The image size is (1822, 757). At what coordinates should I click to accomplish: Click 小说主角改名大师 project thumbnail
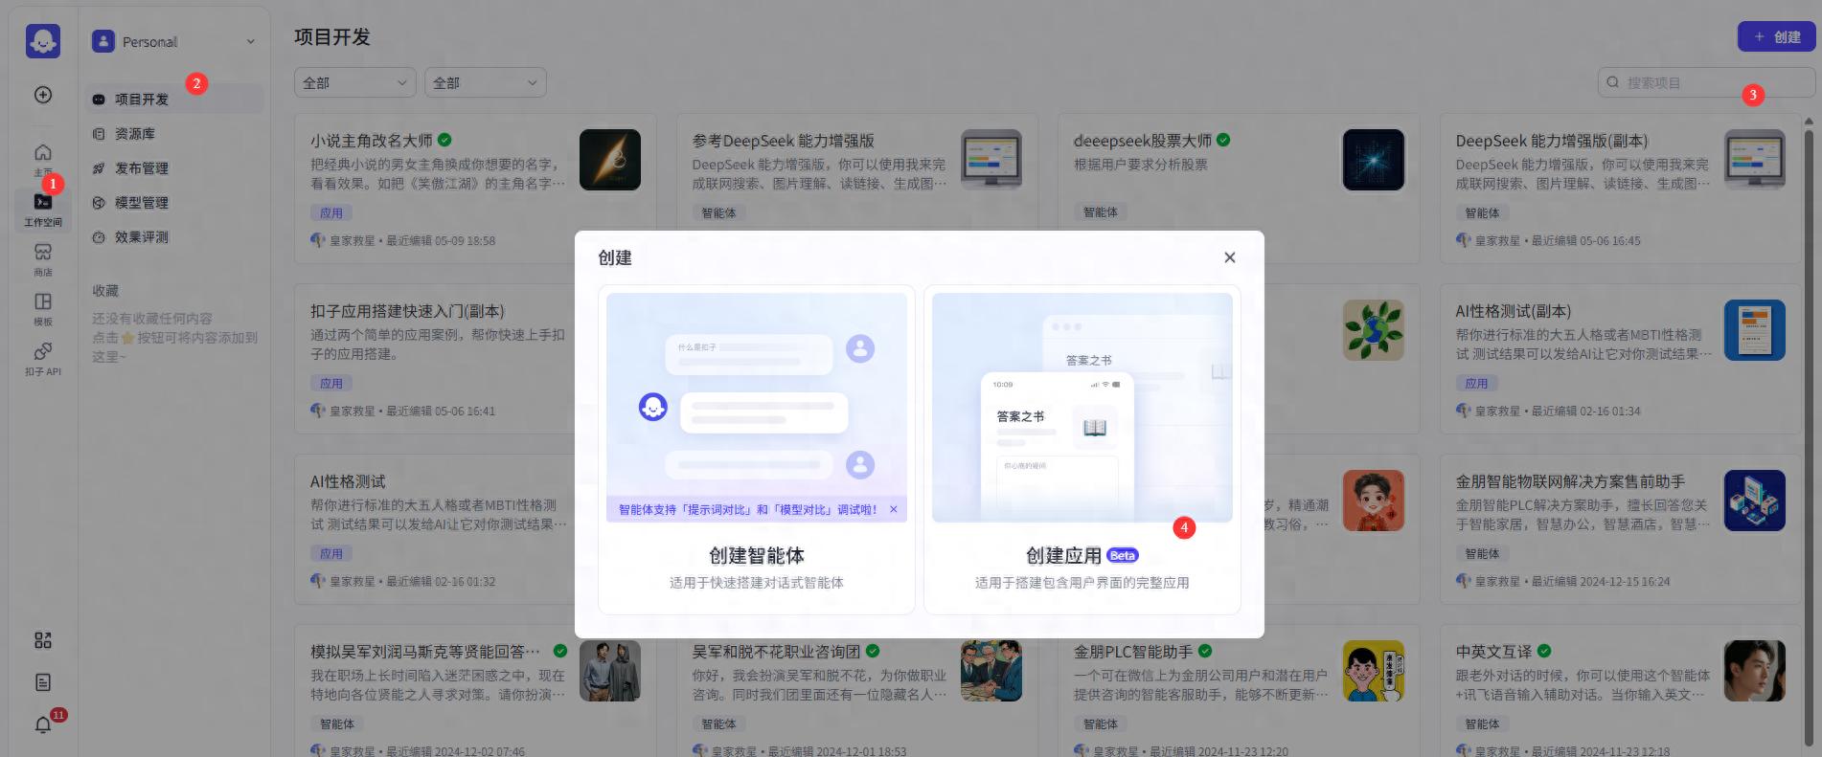pyautogui.click(x=610, y=160)
